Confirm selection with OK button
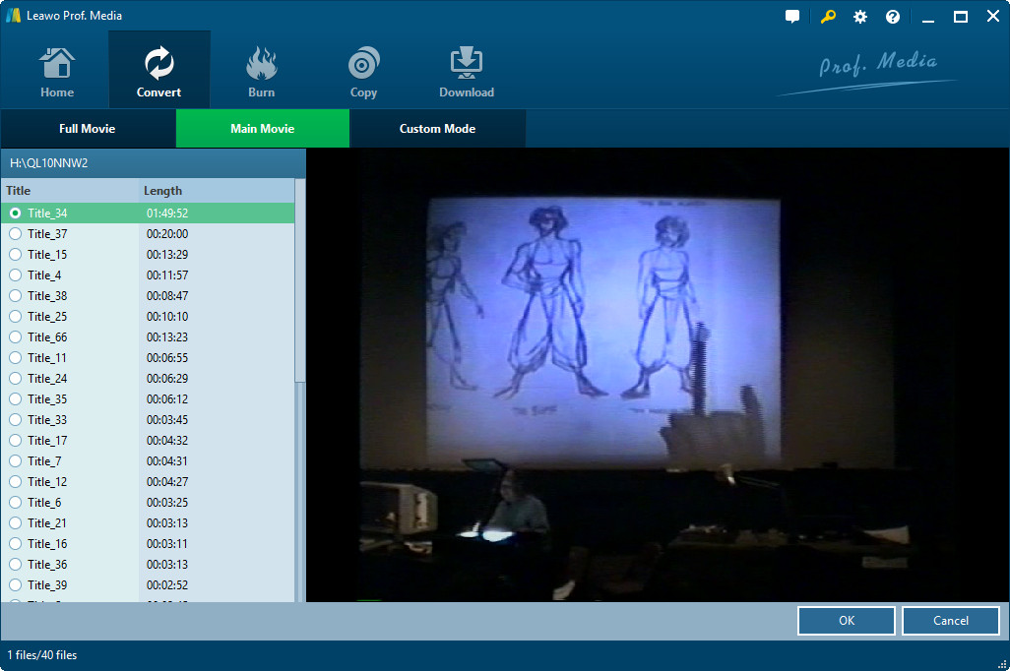The image size is (1010, 671). click(x=846, y=621)
